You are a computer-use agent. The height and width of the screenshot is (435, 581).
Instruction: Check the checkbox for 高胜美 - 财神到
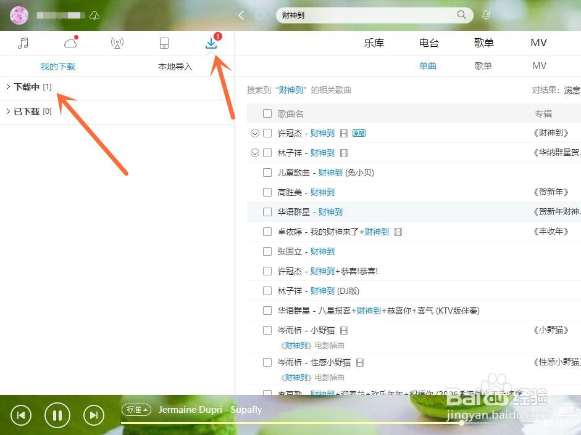pos(267,192)
